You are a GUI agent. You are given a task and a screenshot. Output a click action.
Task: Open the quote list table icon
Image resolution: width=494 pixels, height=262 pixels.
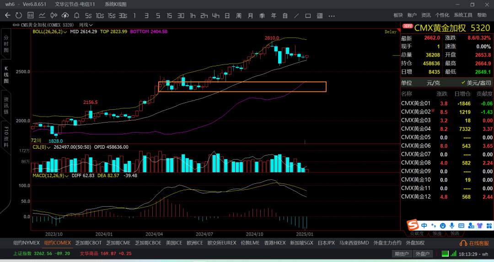(30, 16)
